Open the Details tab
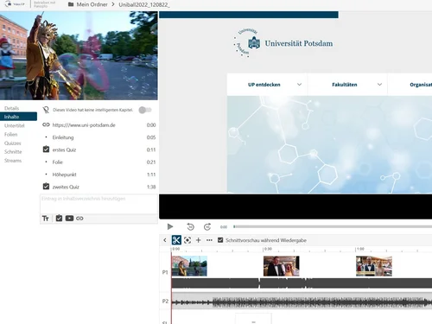The width and height of the screenshot is (432, 324). point(12,108)
